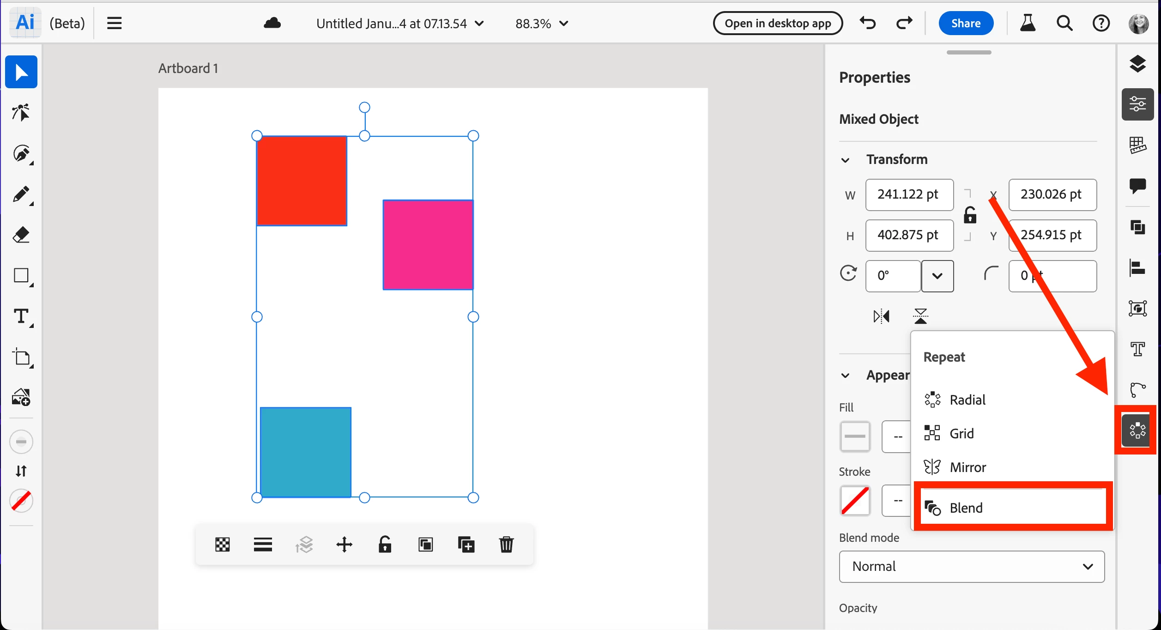1161x630 pixels.
Task: Expand the rotation angle dropdown
Action: 937,276
